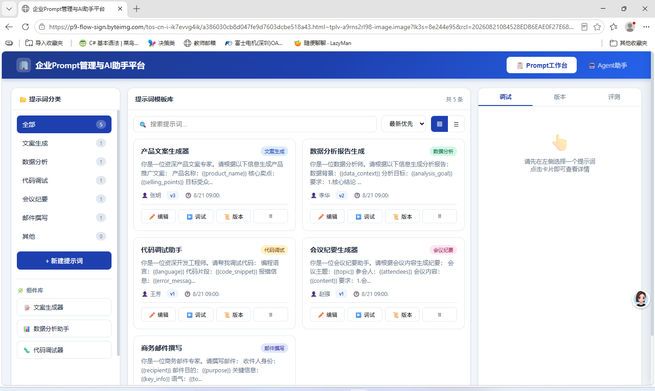Screen dimensions: 655x391
Task: Debug the 代码调试助手 prompt
Action: 196,315
